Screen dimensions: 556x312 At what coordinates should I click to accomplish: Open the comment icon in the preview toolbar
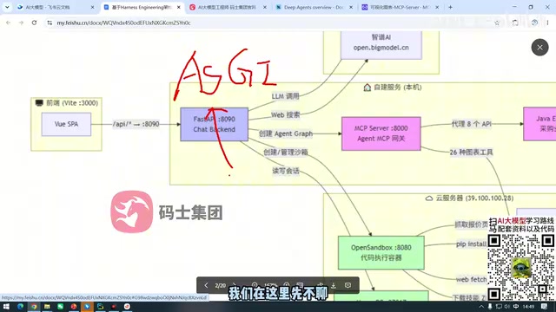click(347, 285)
